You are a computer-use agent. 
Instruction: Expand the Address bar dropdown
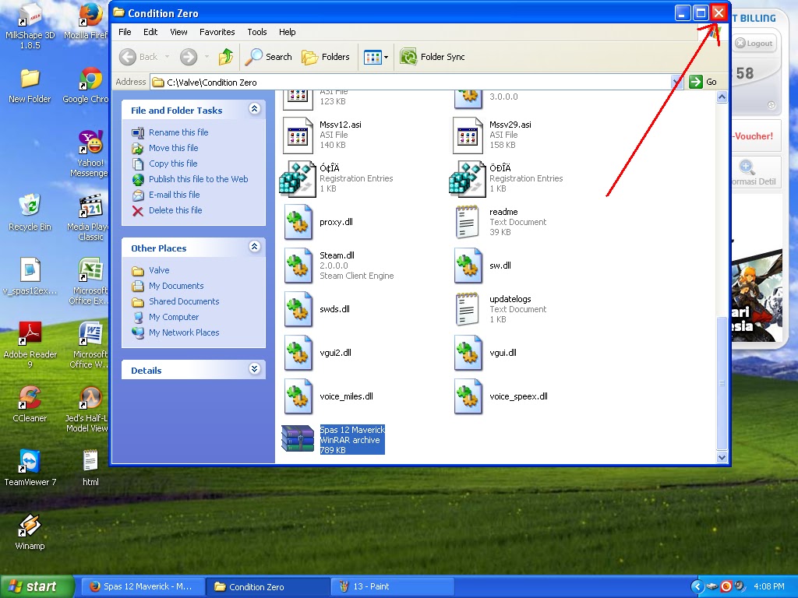[x=676, y=82]
